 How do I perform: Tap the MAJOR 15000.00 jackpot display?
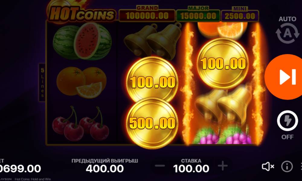pyautogui.click(x=198, y=14)
